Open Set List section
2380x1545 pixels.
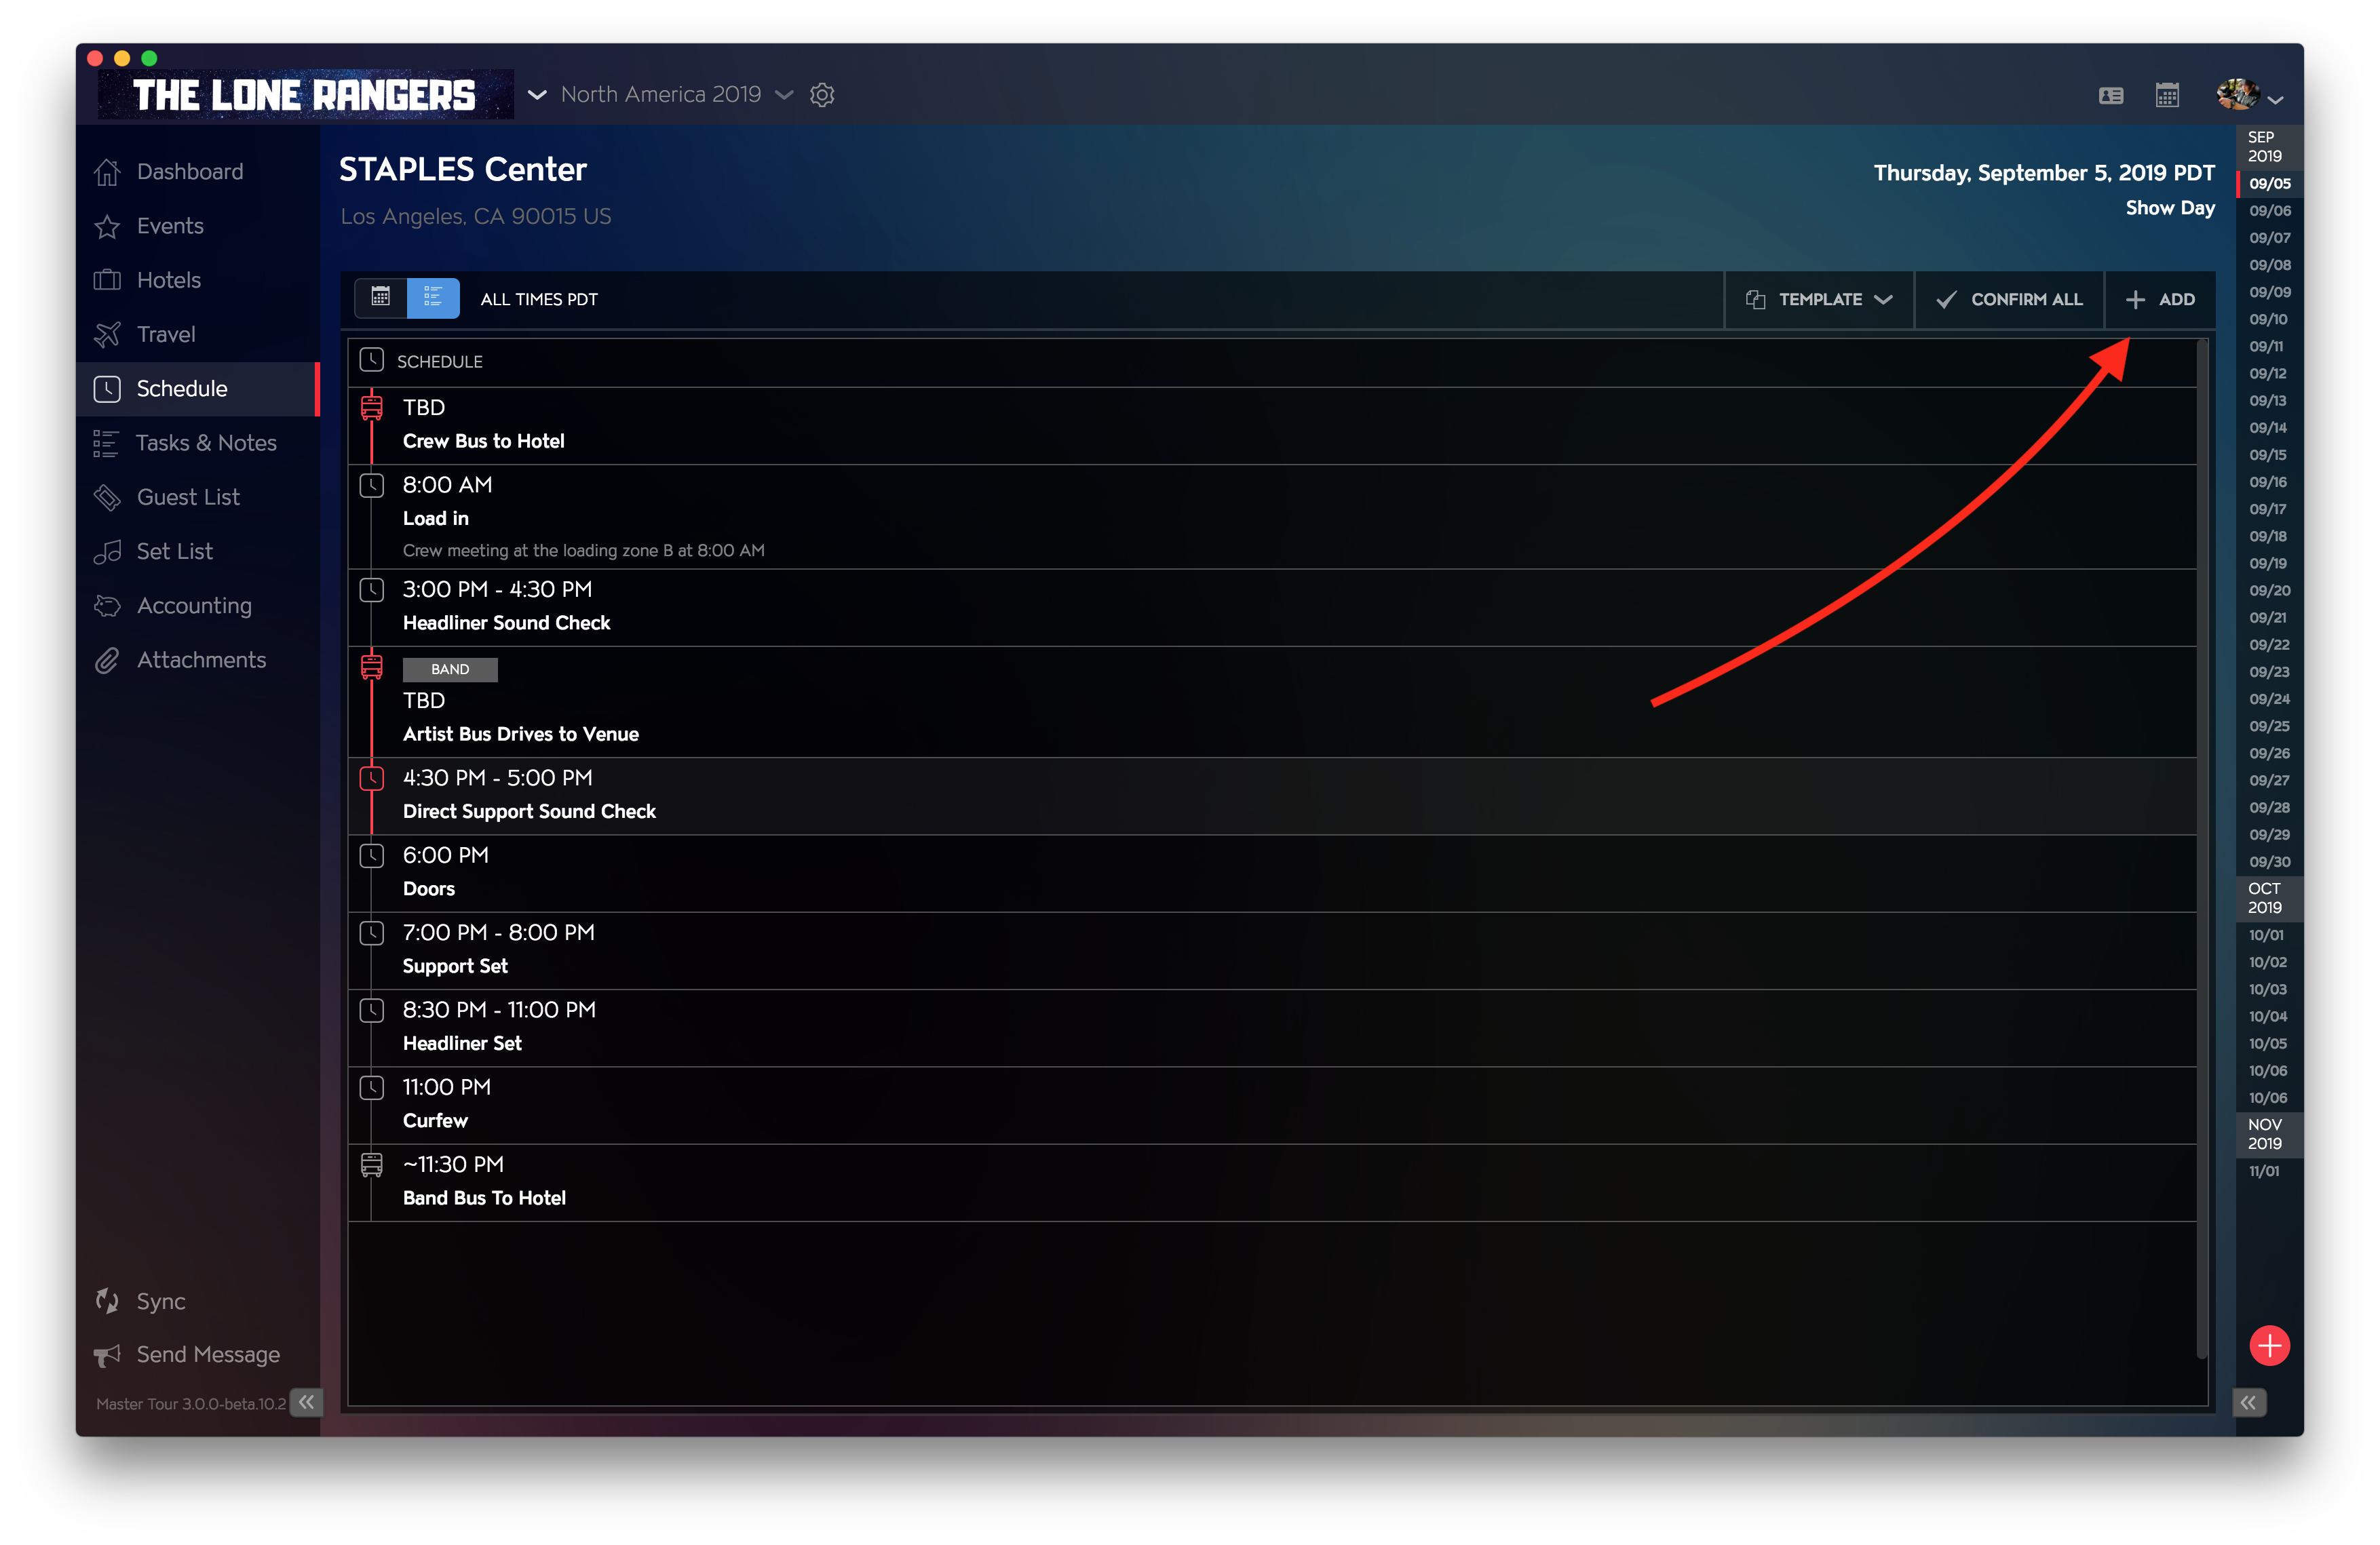point(198,551)
